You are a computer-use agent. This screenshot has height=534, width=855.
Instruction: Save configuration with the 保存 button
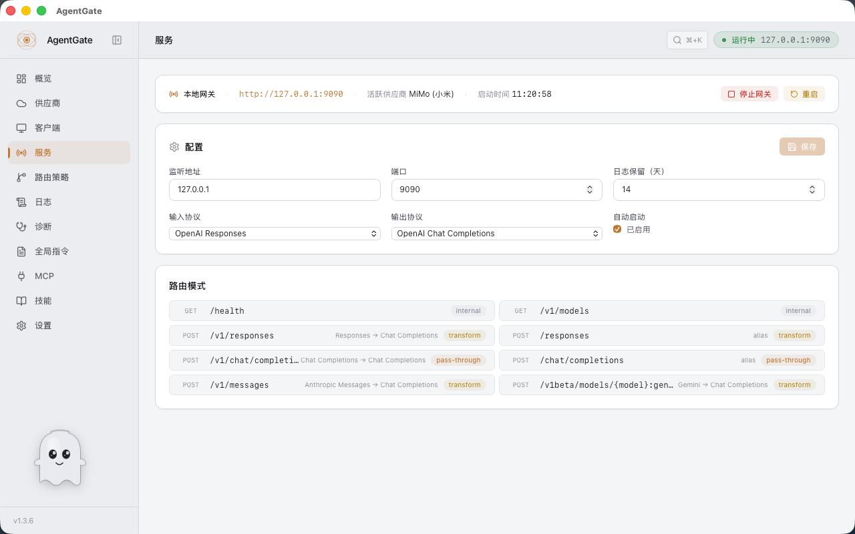(802, 147)
